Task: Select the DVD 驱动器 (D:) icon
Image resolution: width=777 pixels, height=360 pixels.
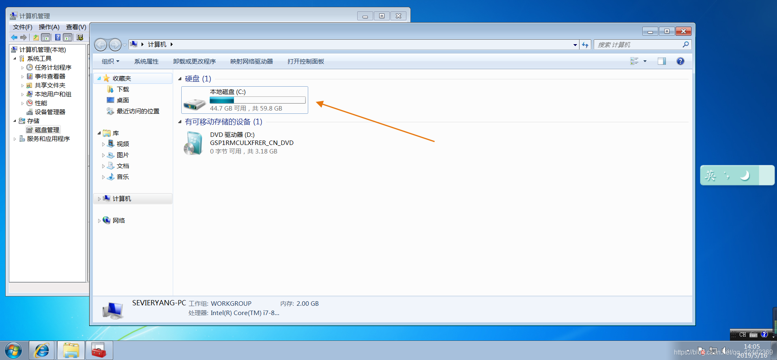Action: 193,143
